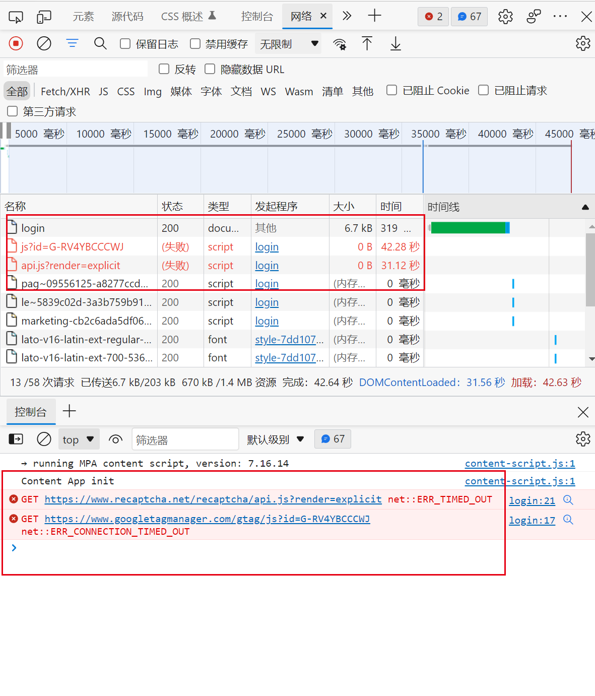595x696 pixels.
Task: Click the export HAR download arrow
Action: (396, 44)
